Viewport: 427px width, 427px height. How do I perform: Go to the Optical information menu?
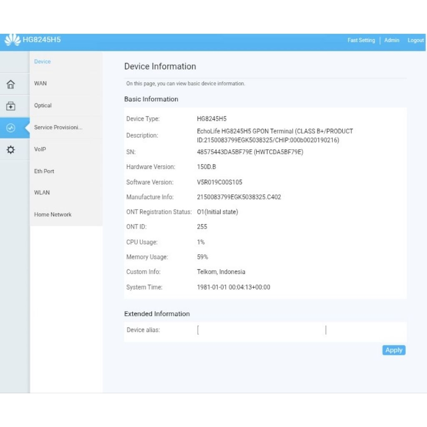pyautogui.click(x=43, y=105)
